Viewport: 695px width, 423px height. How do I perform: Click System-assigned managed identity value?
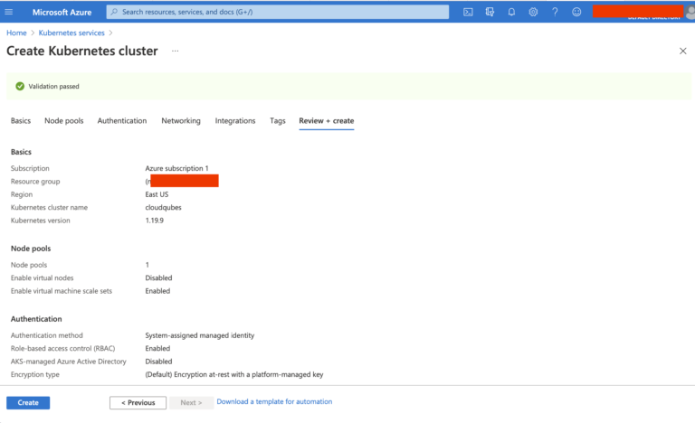[x=199, y=335]
